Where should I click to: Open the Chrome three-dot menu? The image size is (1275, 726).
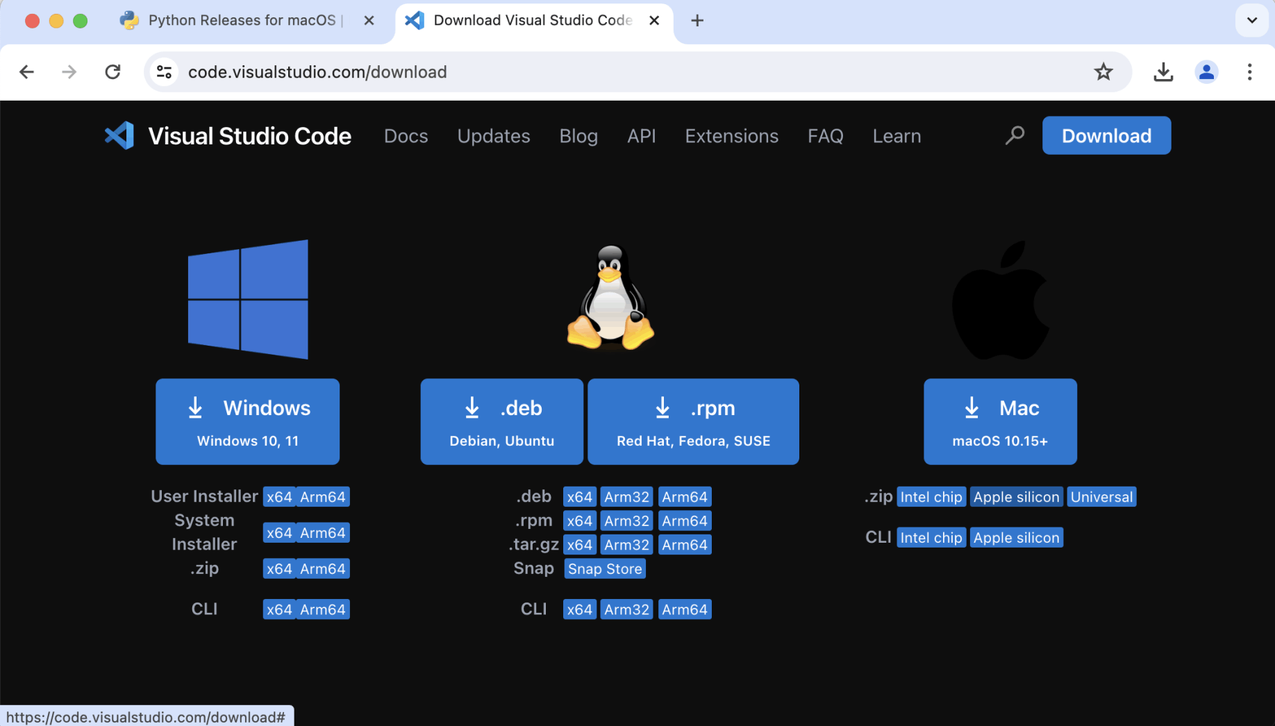point(1249,72)
